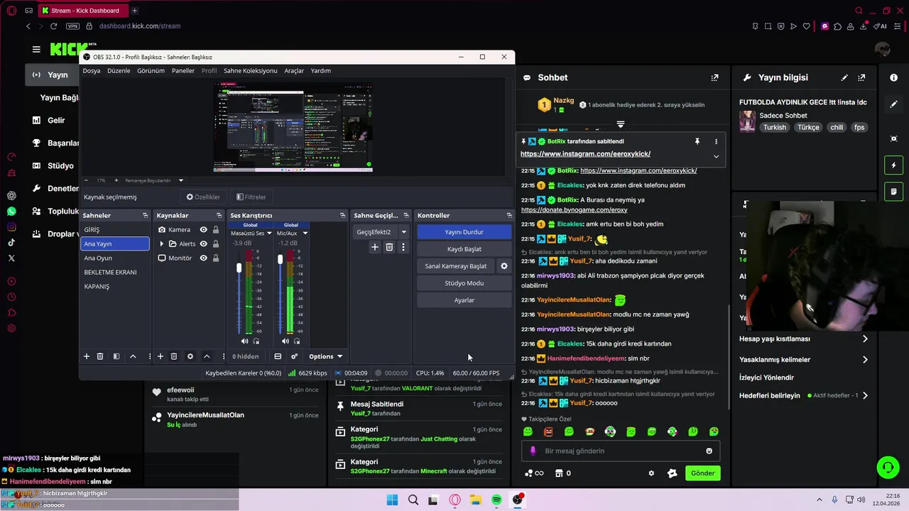Focus the Bir mesaj gönderin chat input
The height and width of the screenshot is (511, 909).
pos(621,451)
